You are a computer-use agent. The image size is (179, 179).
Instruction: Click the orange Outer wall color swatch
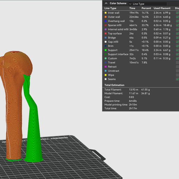click(x=105, y=17)
